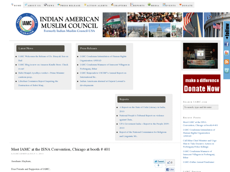Click the Indian flag crowd banner photo

click(x=115, y=25)
